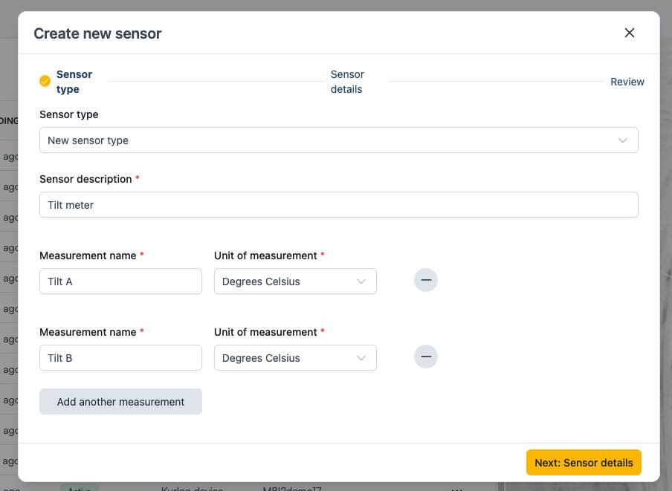Select the Active status badge behind the dialog
672x491 pixels.
[x=79, y=488]
